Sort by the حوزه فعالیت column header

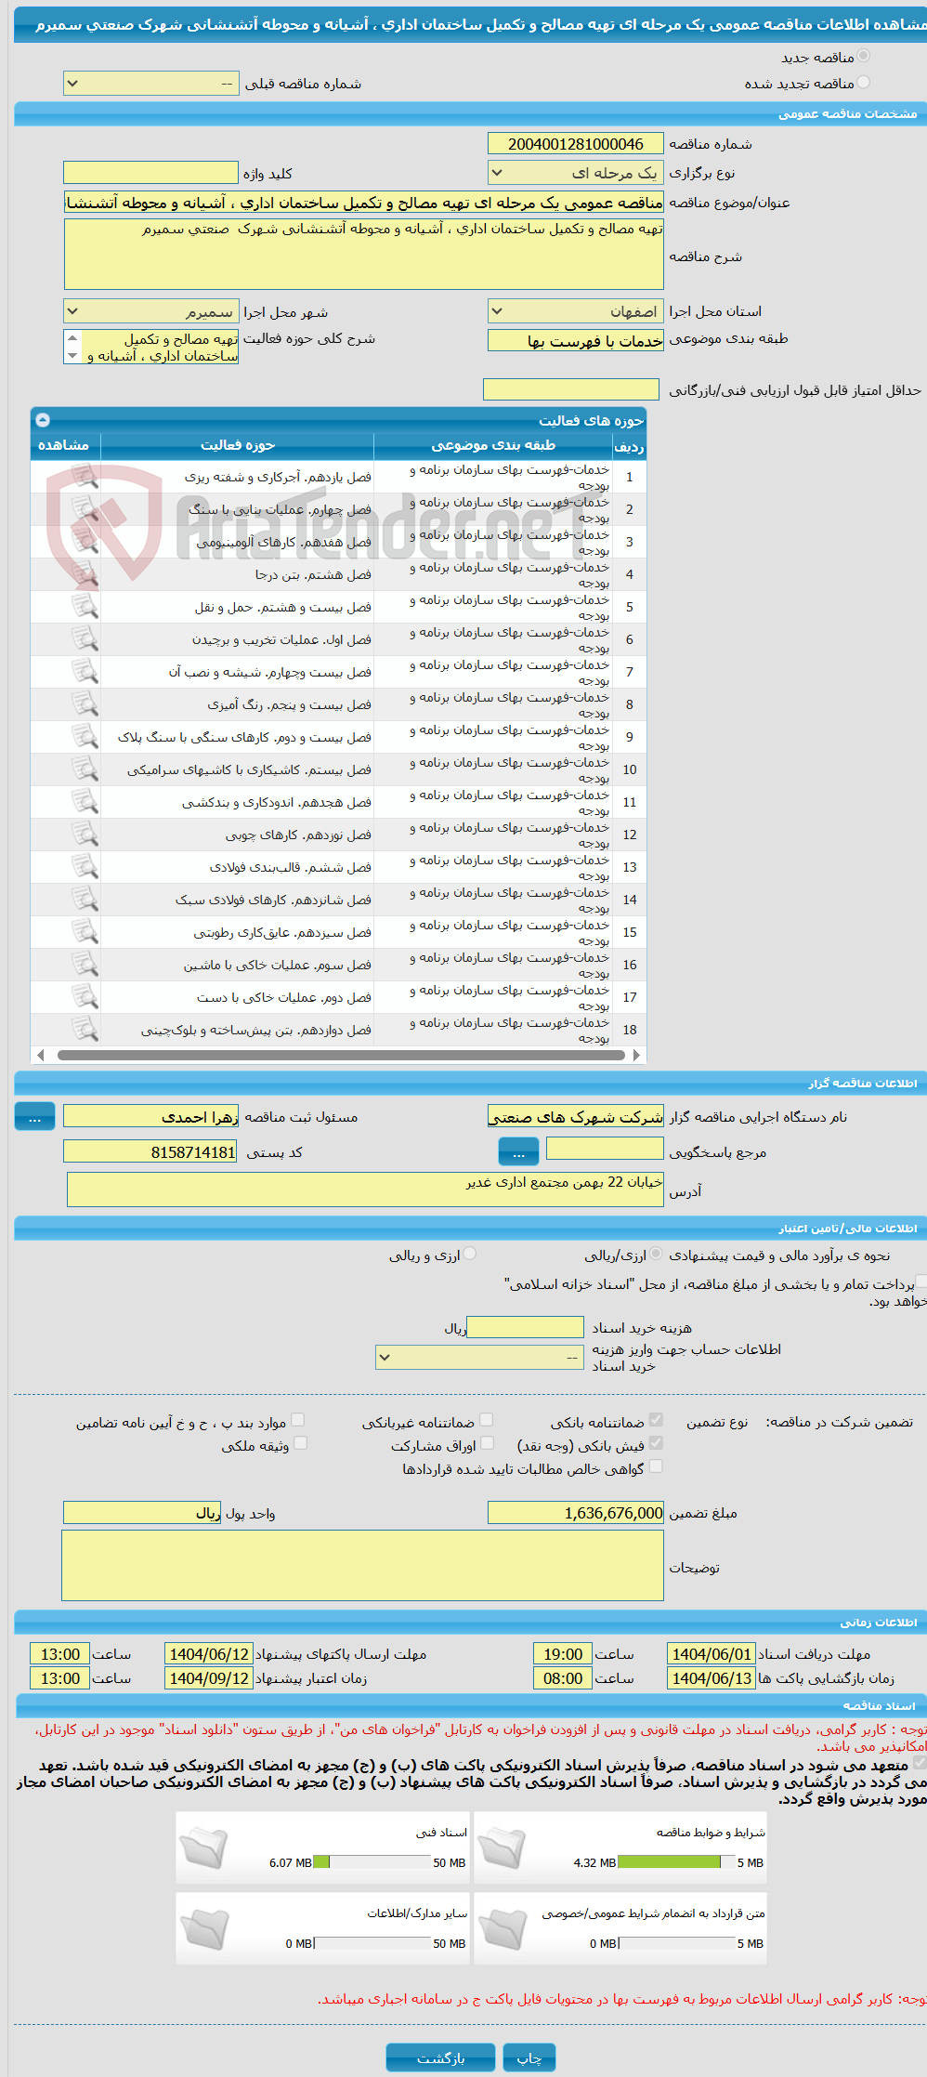point(238,446)
